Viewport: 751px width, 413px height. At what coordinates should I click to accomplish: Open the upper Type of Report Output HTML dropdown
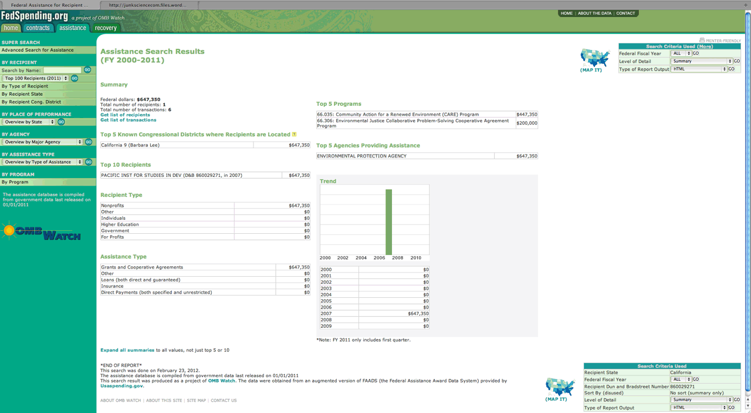[x=699, y=69]
